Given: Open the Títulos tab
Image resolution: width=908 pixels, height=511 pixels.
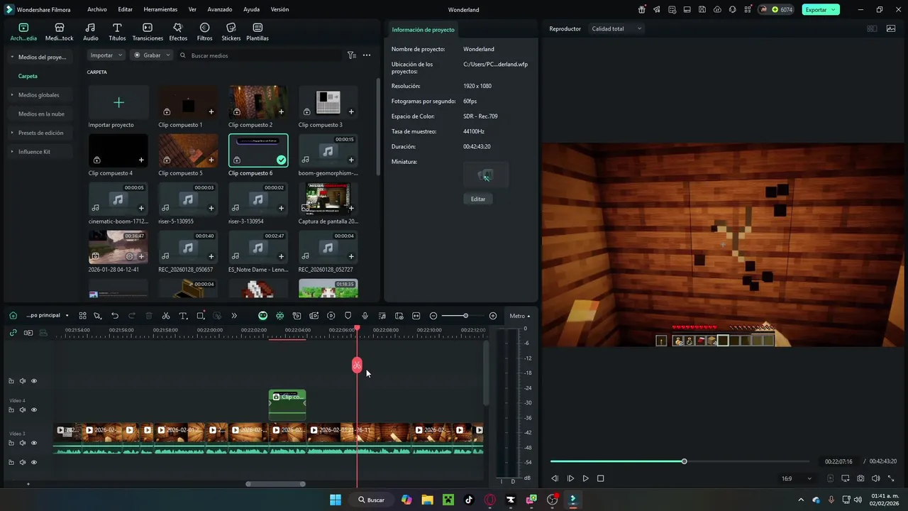Looking at the screenshot, I should click(117, 32).
